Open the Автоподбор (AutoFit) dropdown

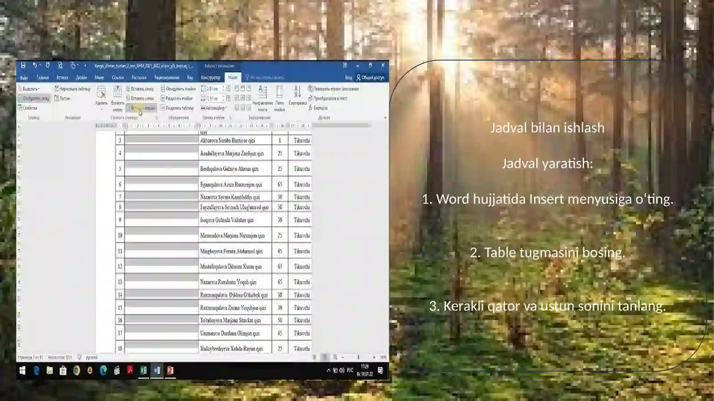tap(214, 108)
